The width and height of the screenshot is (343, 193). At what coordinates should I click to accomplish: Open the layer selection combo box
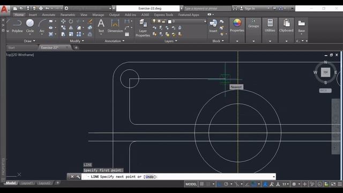pos(179,21)
